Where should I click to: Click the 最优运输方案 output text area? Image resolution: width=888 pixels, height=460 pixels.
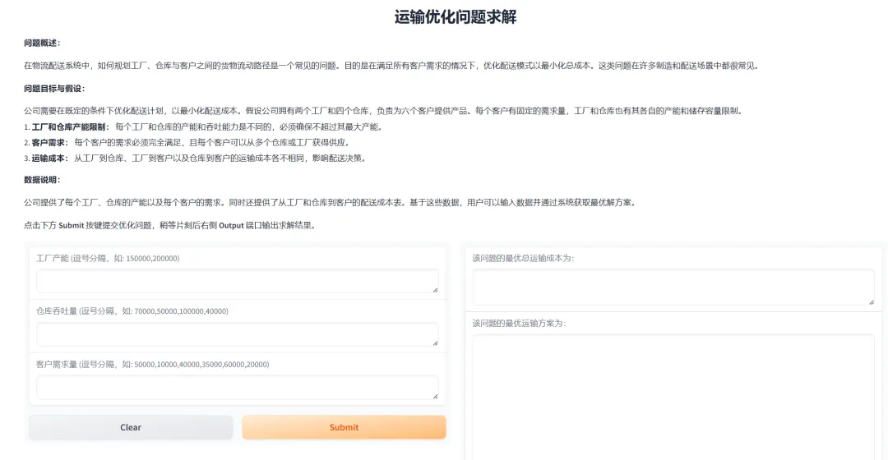click(673, 398)
